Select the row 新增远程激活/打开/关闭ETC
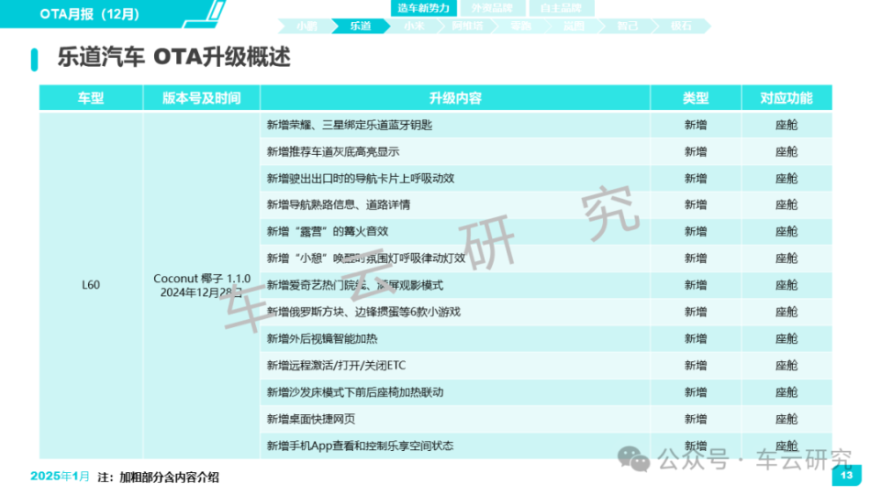Screen dimensions: 881x495 (x=455, y=366)
